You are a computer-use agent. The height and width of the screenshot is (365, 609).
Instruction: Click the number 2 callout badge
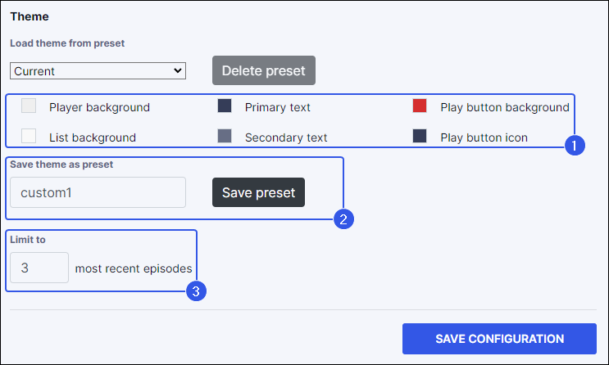(x=343, y=219)
